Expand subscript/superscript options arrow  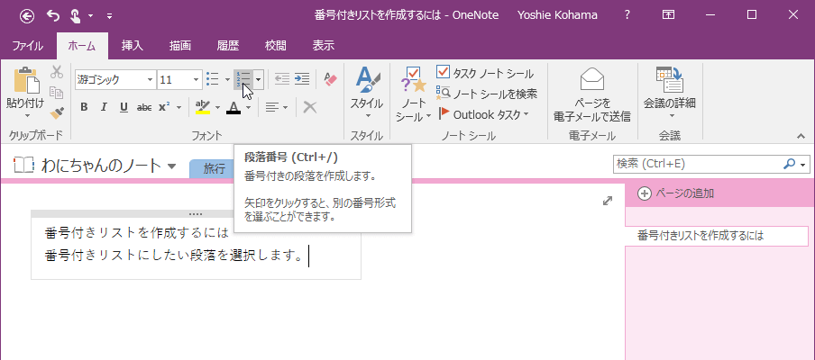pyautogui.click(x=179, y=107)
